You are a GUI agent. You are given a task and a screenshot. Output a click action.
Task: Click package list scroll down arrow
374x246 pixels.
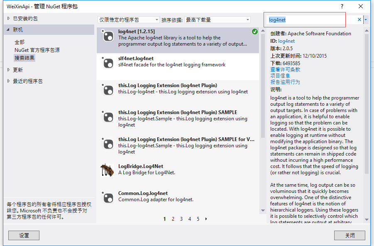tap(263, 210)
